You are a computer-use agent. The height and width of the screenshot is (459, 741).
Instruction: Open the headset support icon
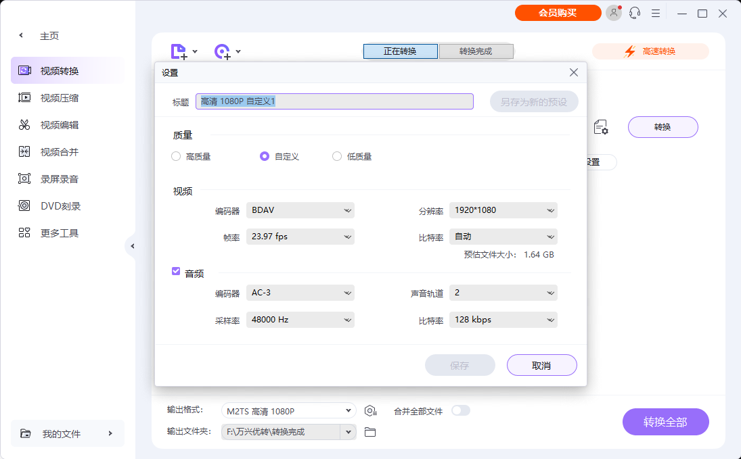(x=634, y=13)
